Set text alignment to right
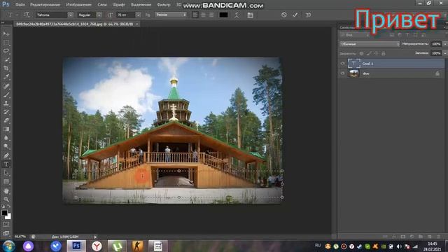This screenshot has width=448, height=252. [211, 15]
